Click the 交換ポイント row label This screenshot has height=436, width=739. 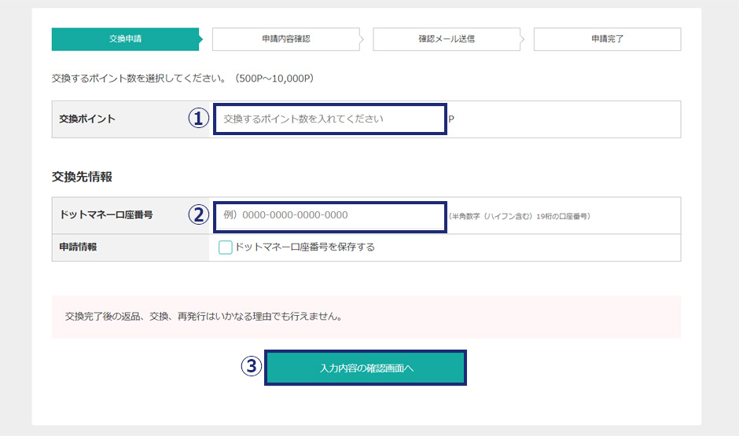tap(87, 119)
